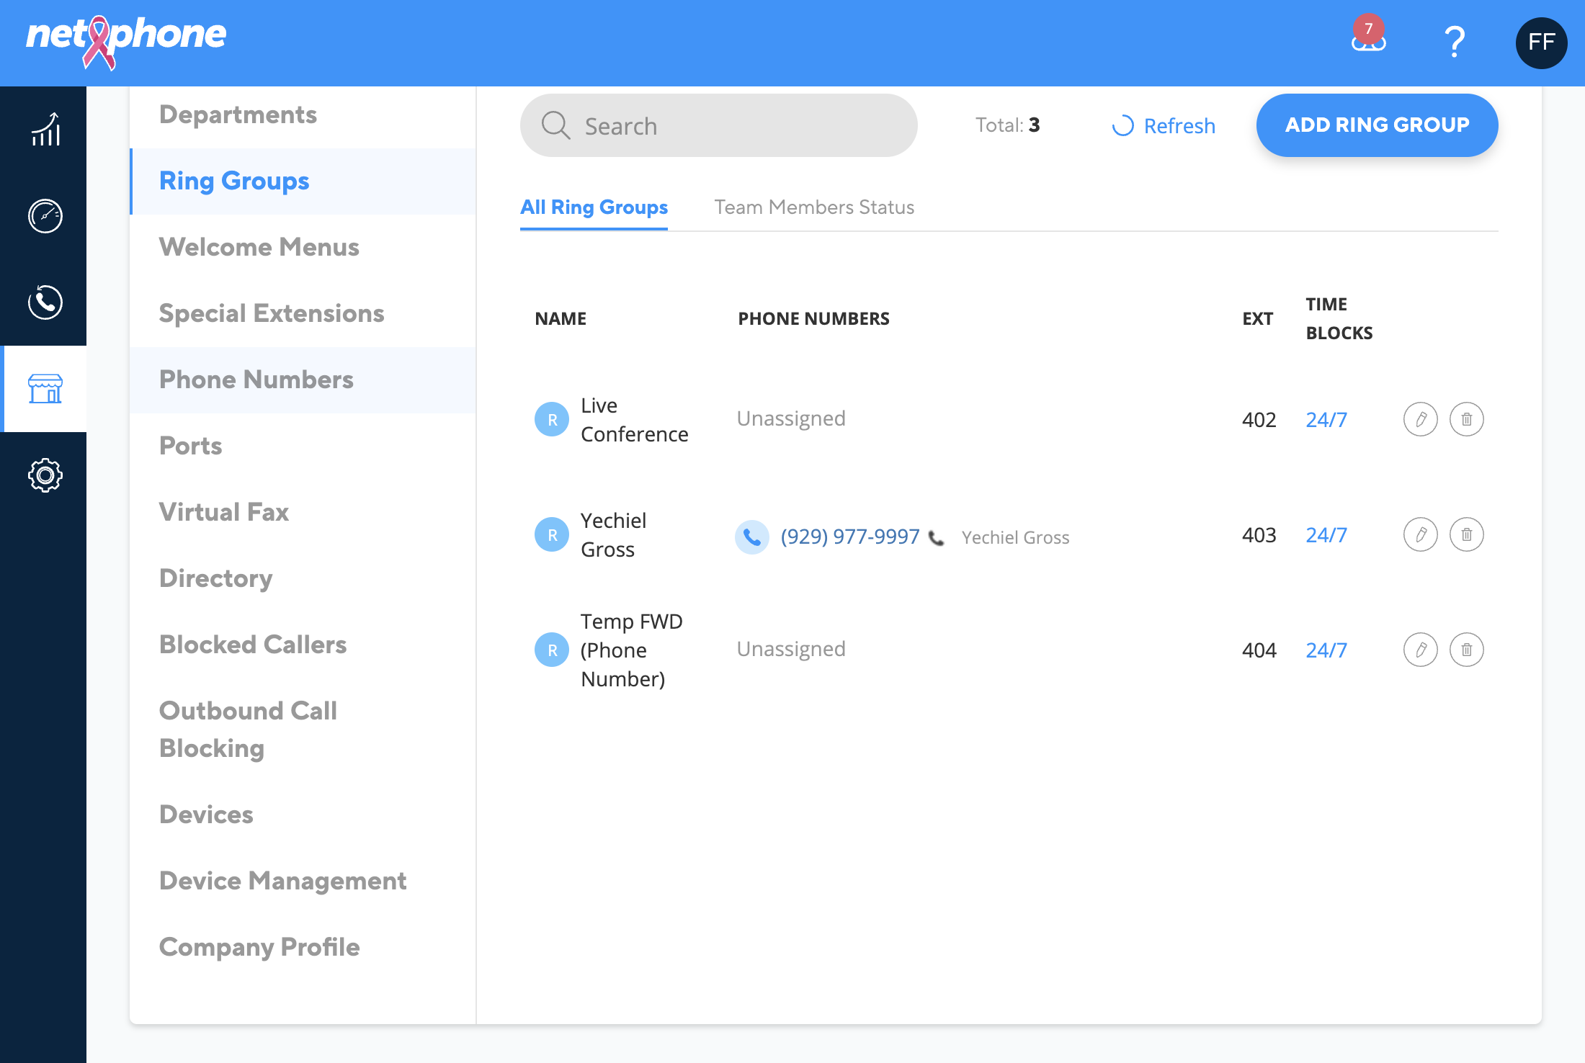
Task: Open Blocked Callers menu item
Action: coord(303,645)
